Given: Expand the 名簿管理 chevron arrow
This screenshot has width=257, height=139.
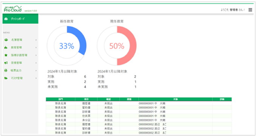Looking at the screenshot, I should click(x=36, y=40).
